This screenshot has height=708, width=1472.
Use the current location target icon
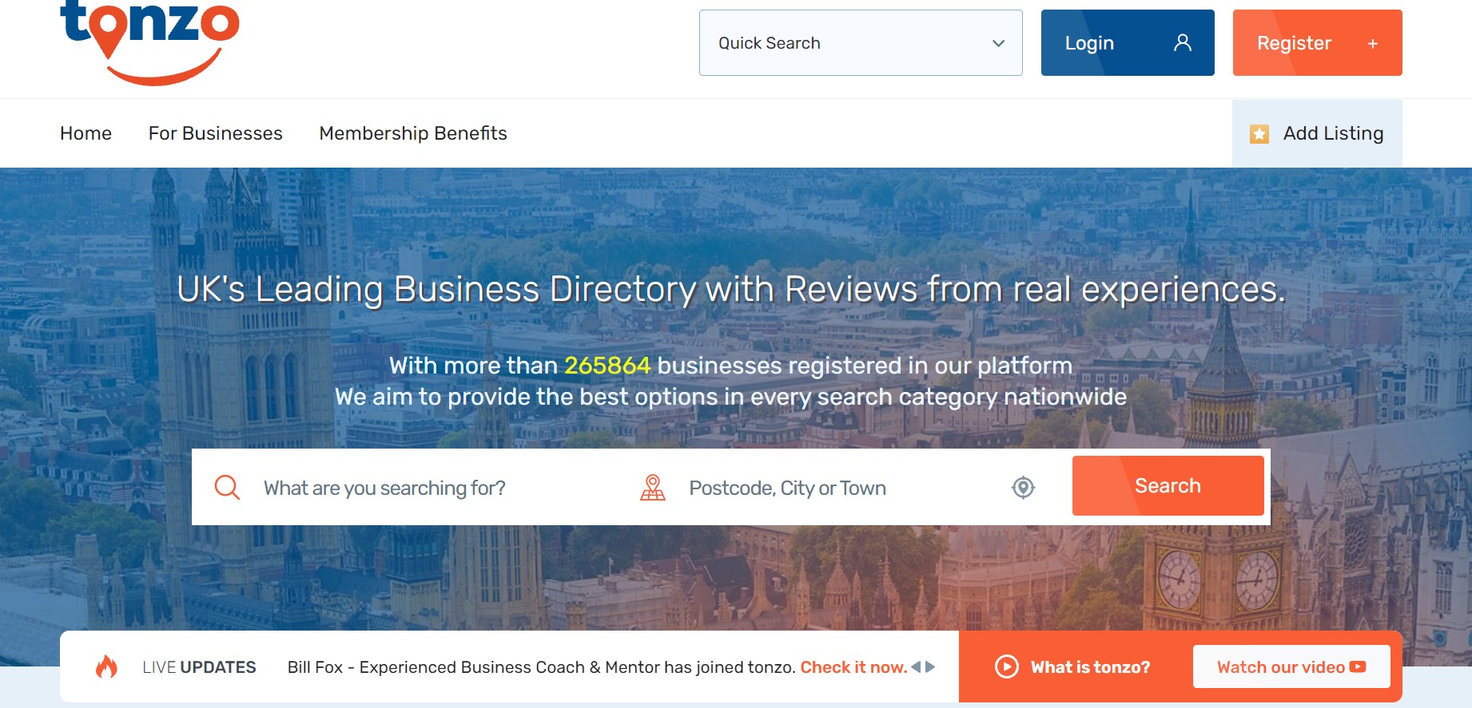[1023, 487]
